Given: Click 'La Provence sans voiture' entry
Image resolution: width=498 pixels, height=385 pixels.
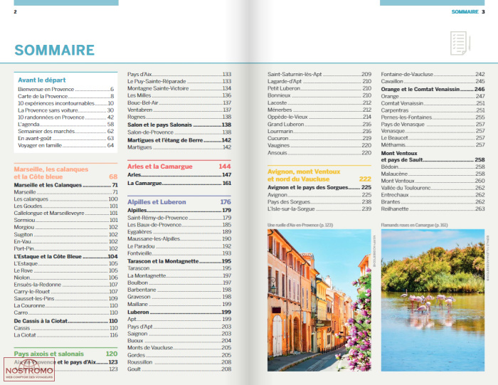Looking at the screenshot, I should point(65,110).
